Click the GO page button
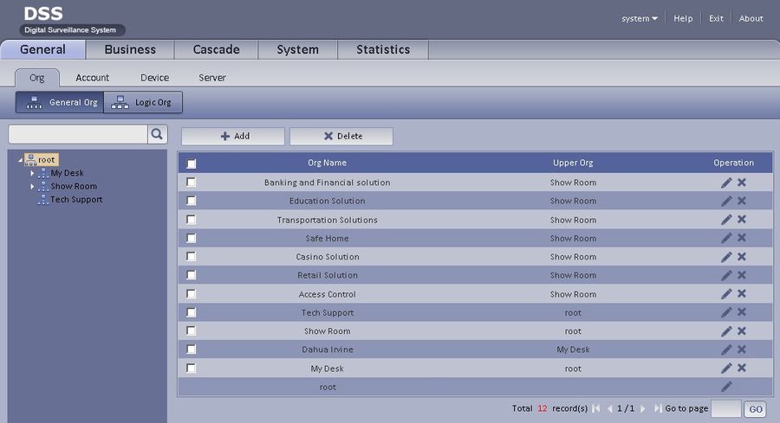Image resolution: width=780 pixels, height=423 pixels. (x=755, y=409)
